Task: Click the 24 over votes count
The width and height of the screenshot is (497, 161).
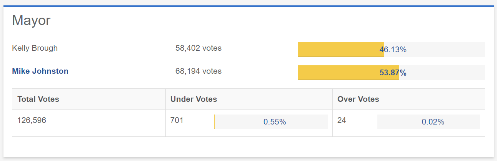Action: tap(342, 120)
